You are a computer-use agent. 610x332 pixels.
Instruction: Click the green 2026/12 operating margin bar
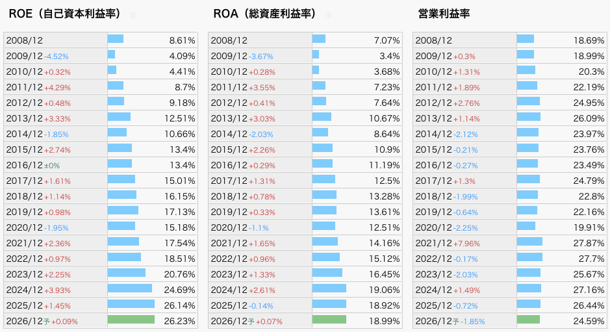point(528,320)
